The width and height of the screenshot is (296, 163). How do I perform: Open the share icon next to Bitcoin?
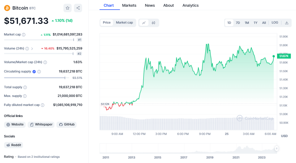pyautogui.click(x=78, y=8)
